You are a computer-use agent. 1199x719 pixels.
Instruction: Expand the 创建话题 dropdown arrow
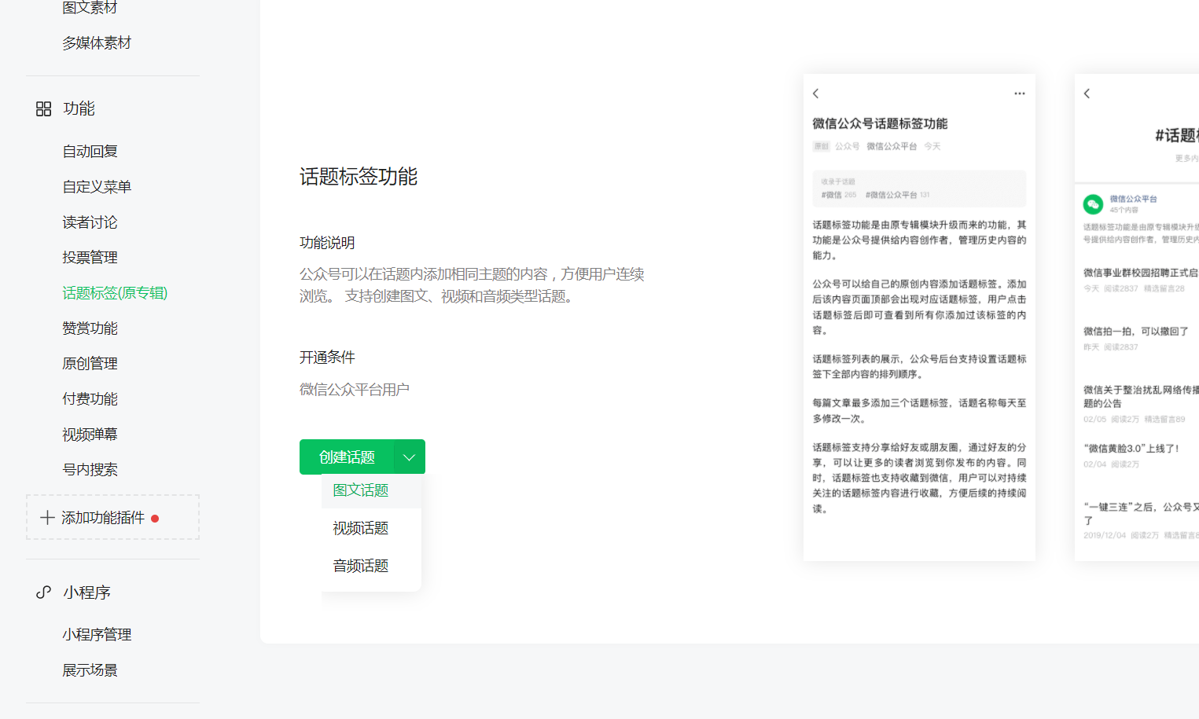coord(410,457)
